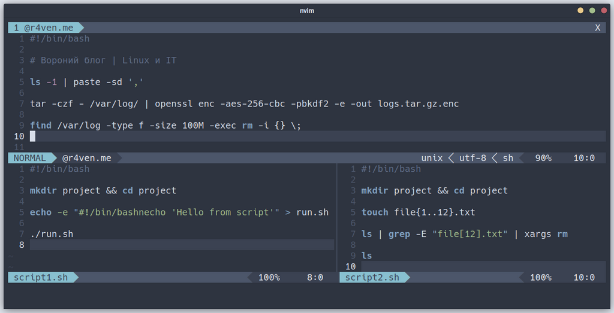The image size is (614, 313).
Task: Click 'grep' keyword in script2.sh
Action: 399,234
